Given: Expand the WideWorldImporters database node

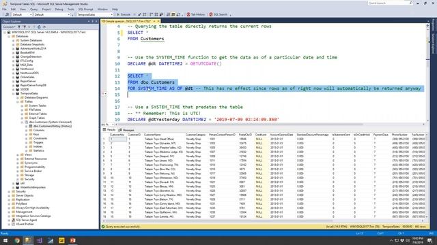Looking at the screenshot, I should [x=14, y=188].
